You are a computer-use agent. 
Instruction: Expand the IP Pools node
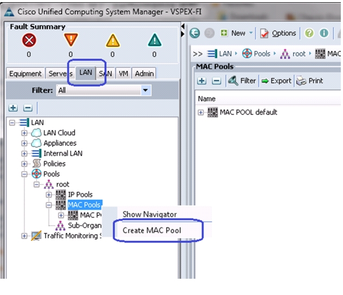pyautogui.click(x=49, y=195)
